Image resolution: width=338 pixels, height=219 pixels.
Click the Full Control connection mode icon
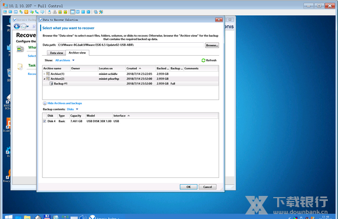(5, 12)
